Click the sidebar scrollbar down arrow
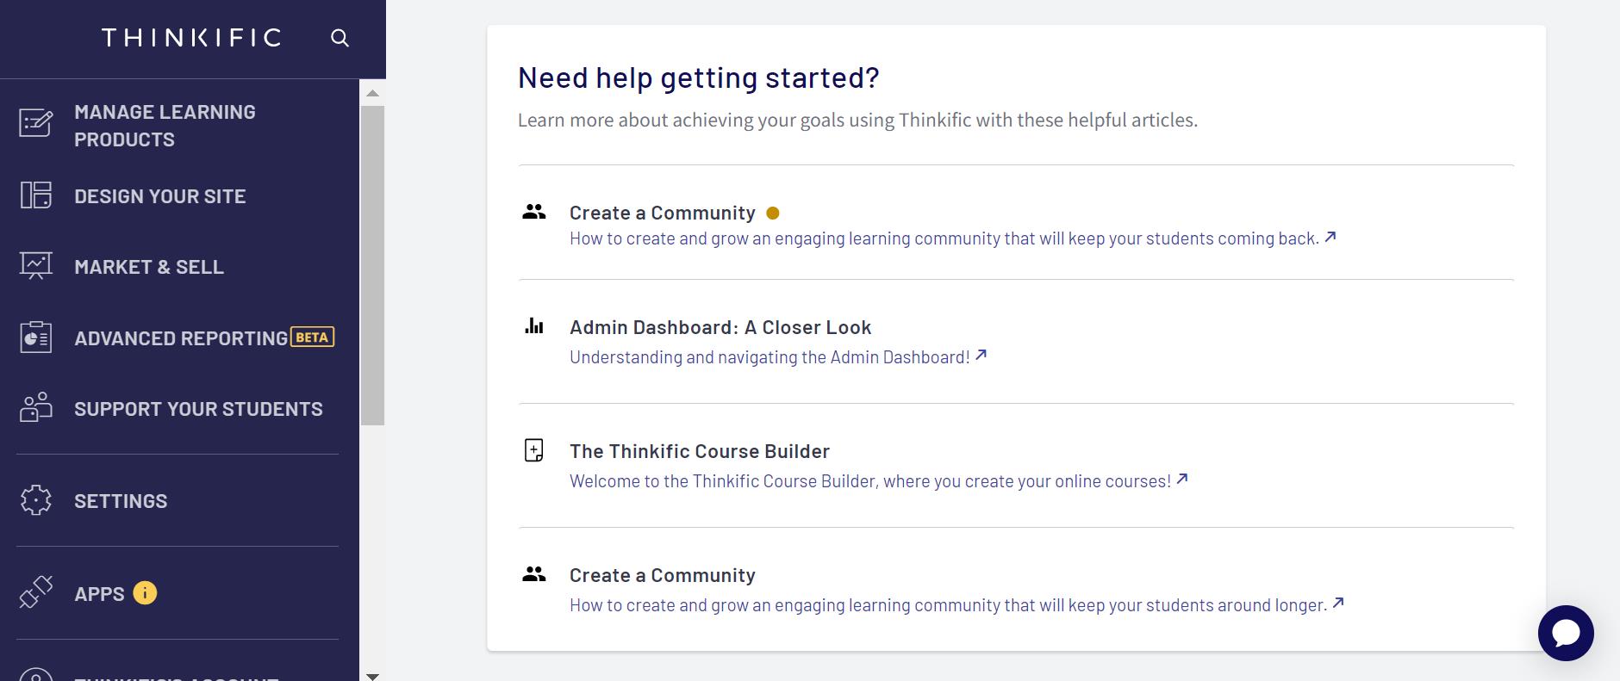 click(372, 676)
